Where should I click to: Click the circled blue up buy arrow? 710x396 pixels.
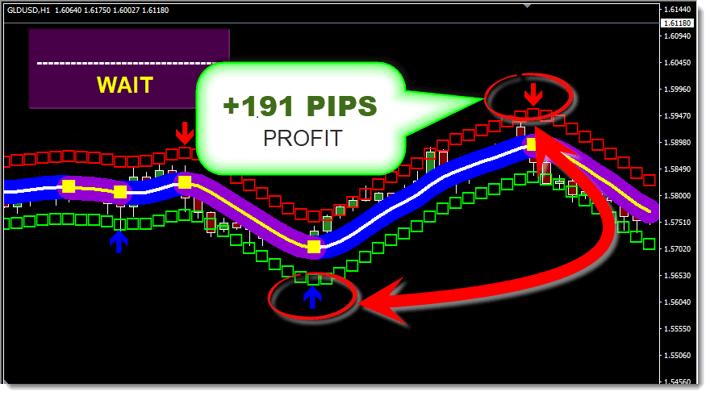[x=312, y=298]
